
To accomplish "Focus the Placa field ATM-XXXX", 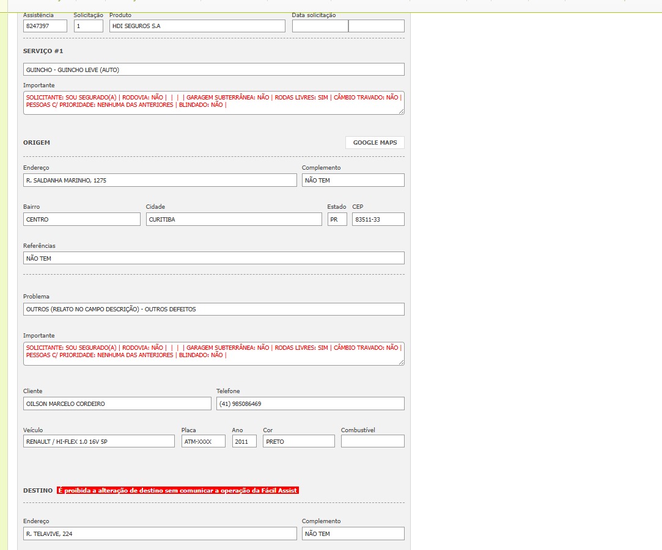I will 203,441.
